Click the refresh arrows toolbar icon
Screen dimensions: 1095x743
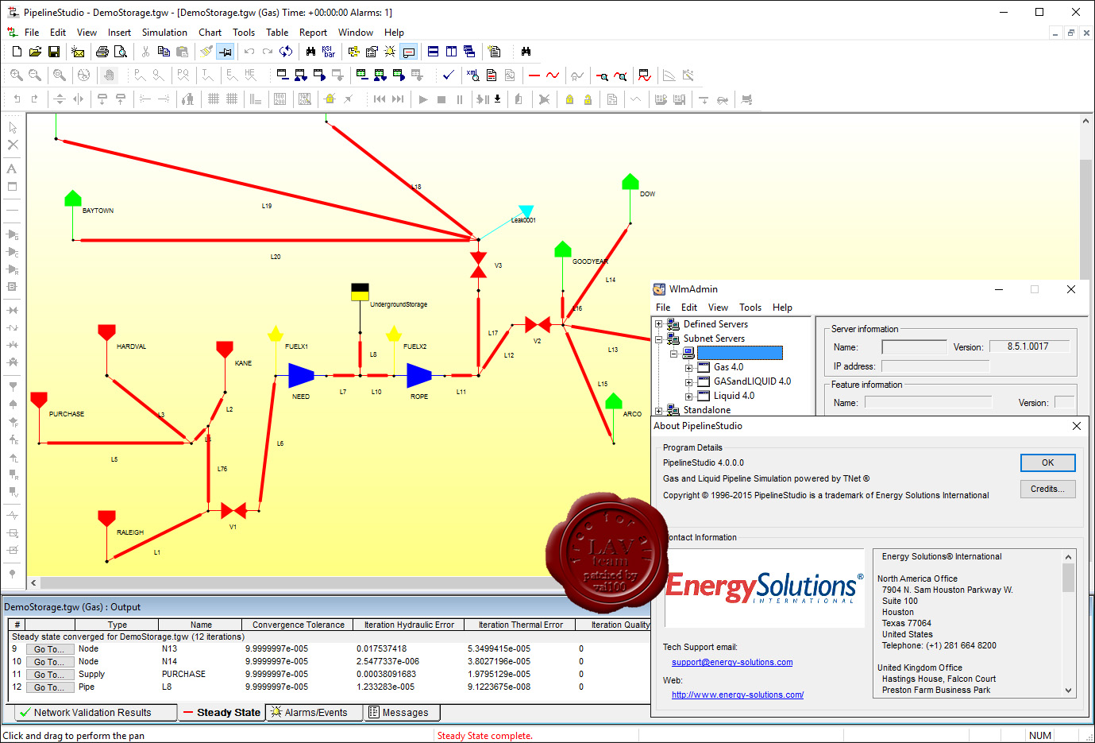pos(286,52)
